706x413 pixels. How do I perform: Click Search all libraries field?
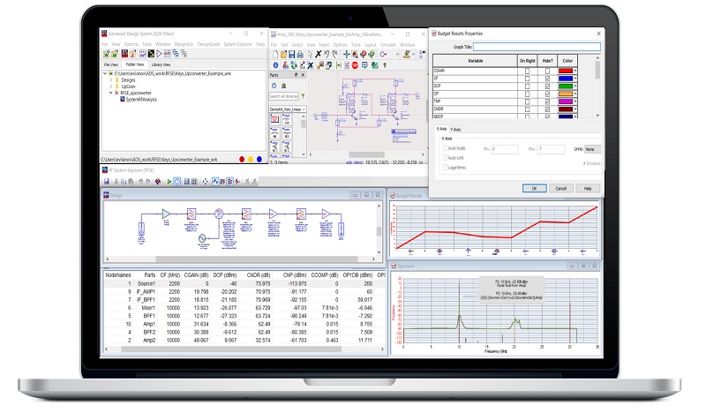click(283, 96)
